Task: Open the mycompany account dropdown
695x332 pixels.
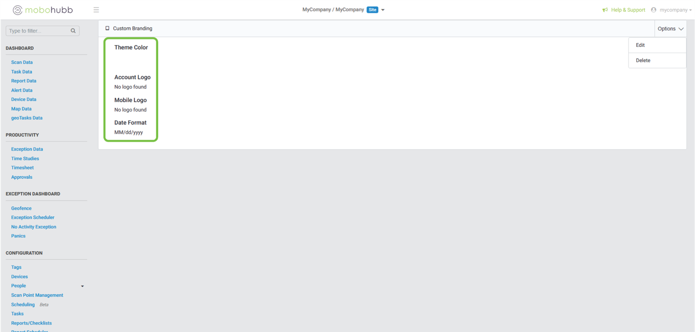Action: pos(675,10)
